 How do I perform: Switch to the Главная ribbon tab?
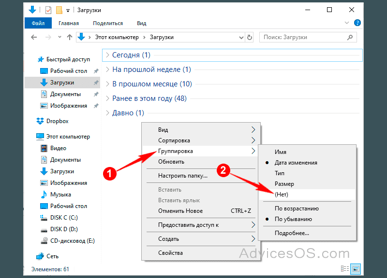[69, 23]
